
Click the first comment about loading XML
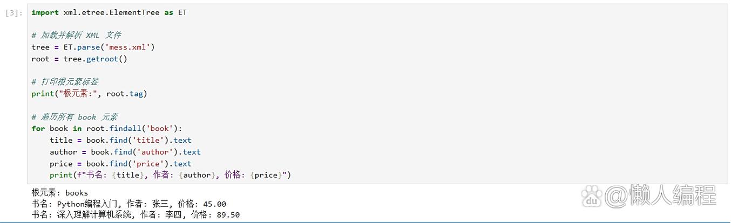click(x=76, y=35)
